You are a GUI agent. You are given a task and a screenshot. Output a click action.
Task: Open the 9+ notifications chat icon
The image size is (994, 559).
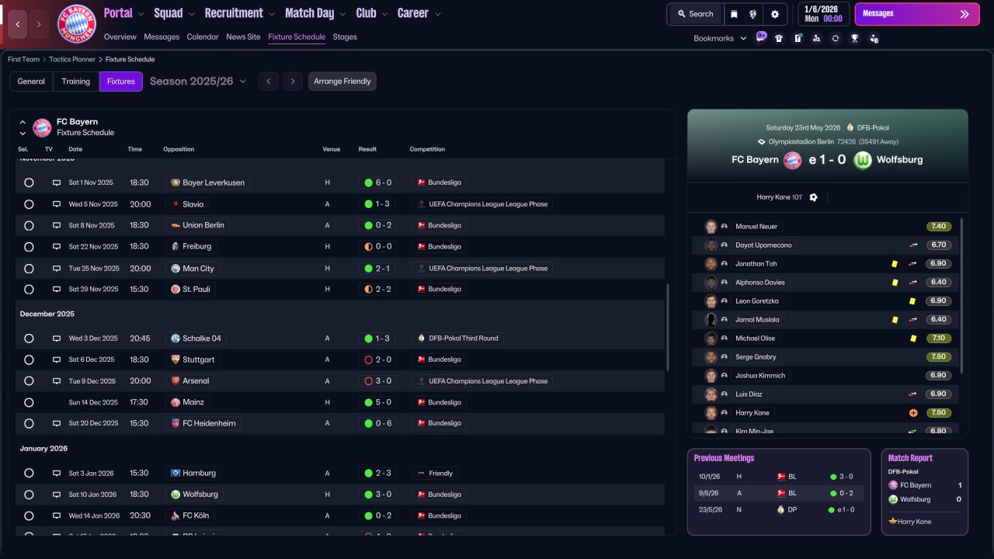760,37
